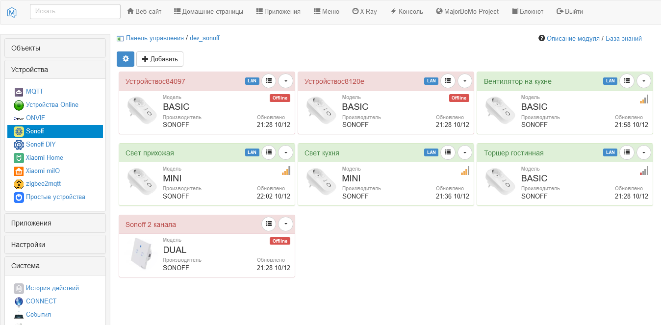
Task: Toggle LAN mode on Устройствос8120e card
Action: [431, 81]
